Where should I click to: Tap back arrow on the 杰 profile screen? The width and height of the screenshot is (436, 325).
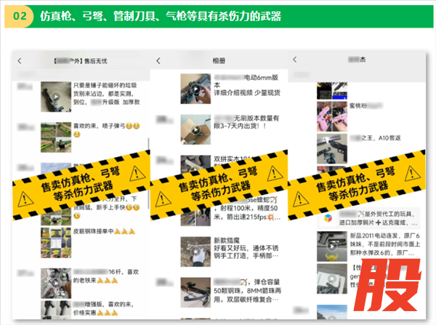click(x=295, y=60)
